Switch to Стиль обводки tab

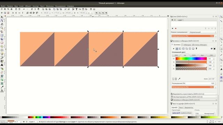tap(199, 45)
